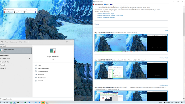This screenshot has height=104, width=185.
Task: Click the Next link above Step 1
Action: (166, 31)
